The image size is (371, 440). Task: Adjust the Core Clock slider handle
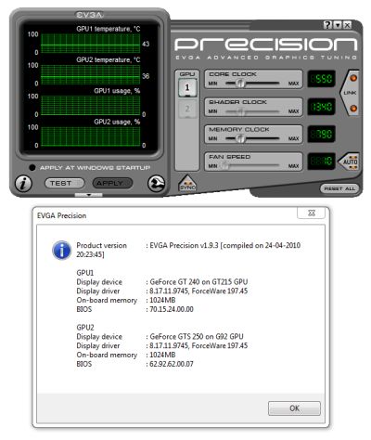click(240, 84)
